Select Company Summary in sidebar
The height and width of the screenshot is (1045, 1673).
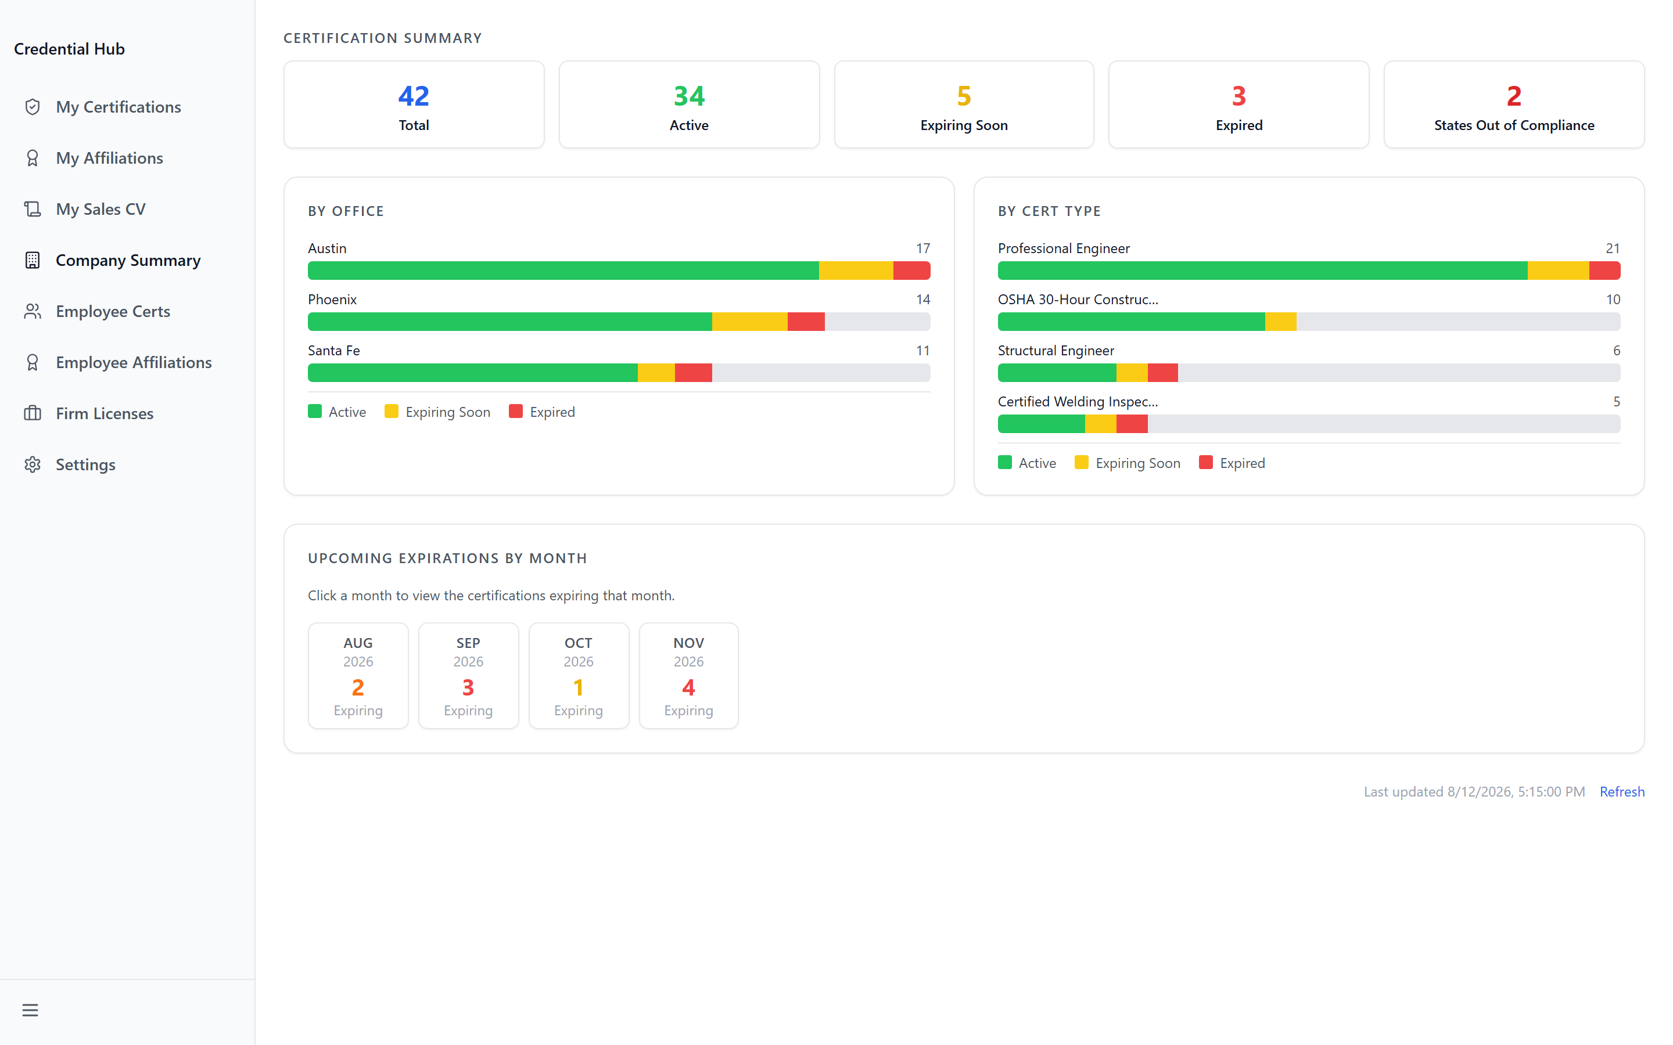click(x=127, y=260)
